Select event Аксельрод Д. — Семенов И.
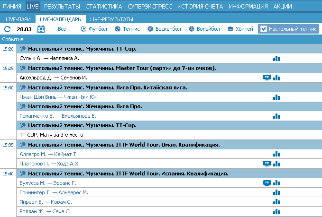The width and height of the screenshot is (322, 217). coord(54,78)
